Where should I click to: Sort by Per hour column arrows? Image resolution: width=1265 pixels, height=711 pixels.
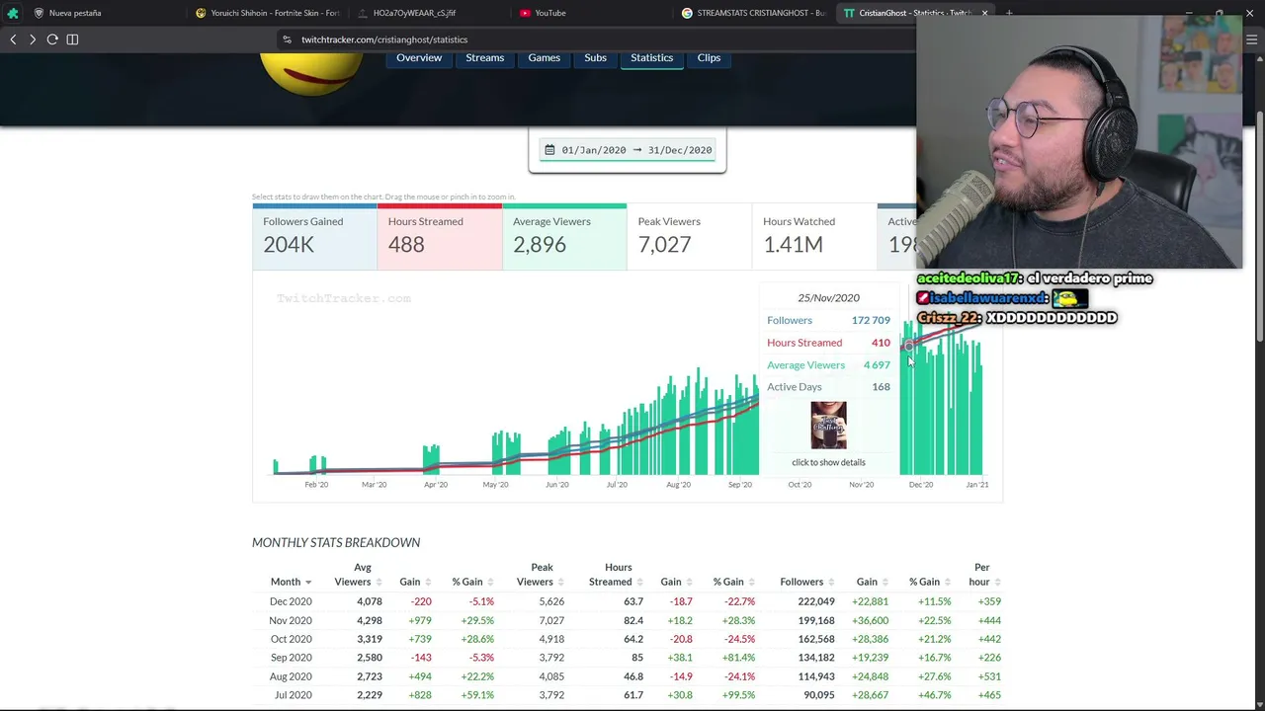point(997,583)
